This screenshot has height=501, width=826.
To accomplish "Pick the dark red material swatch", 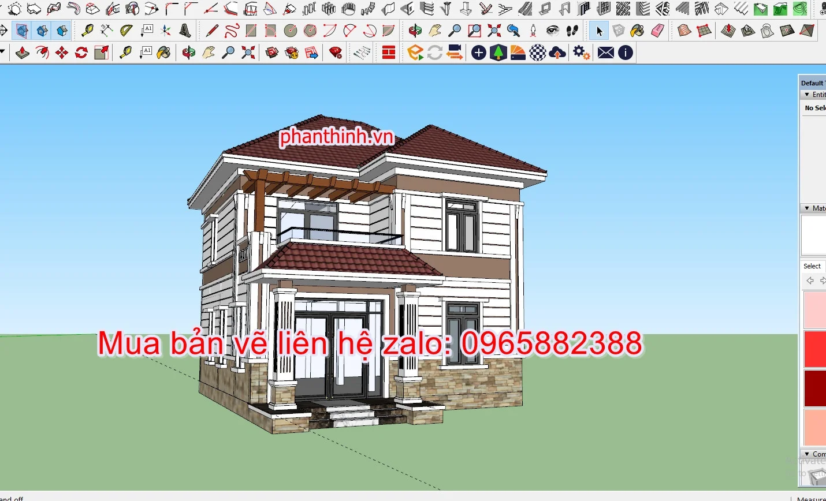I will coord(814,388).
